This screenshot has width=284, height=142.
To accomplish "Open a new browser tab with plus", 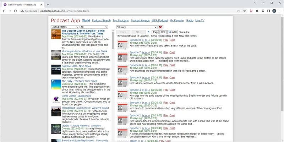I will (48, 5).
